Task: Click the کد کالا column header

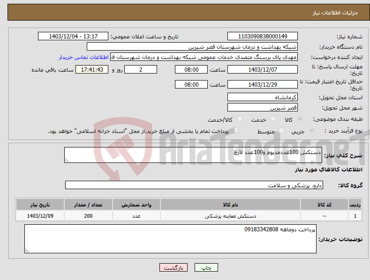Action: 325,205
